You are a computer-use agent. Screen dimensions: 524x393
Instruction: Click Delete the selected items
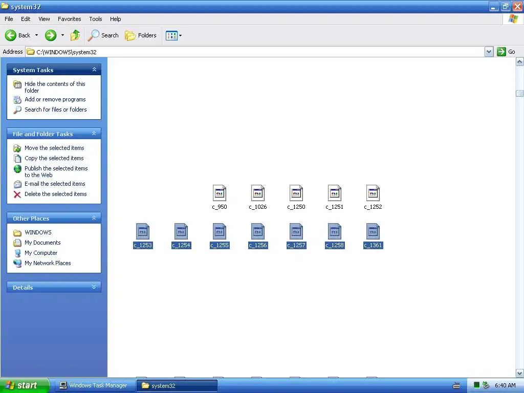coord(55,194)
